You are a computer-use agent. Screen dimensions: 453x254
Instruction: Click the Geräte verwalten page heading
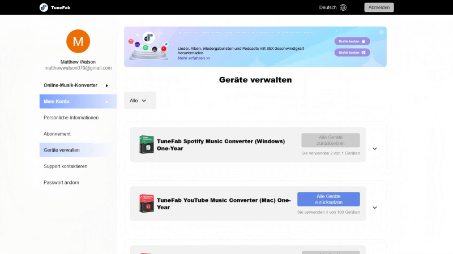pyautogui.click(x=255, y=80)
